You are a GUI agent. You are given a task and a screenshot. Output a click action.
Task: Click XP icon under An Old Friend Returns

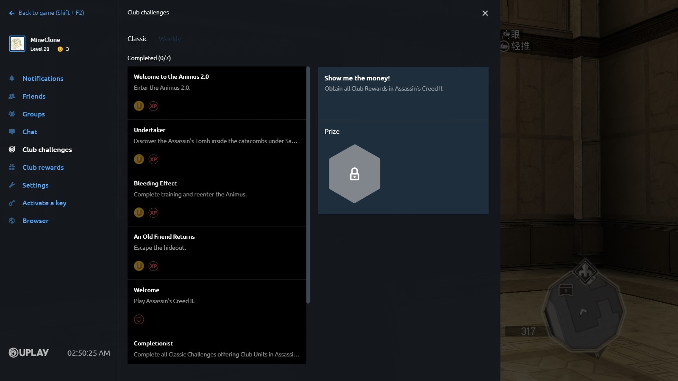pos(153,266)
